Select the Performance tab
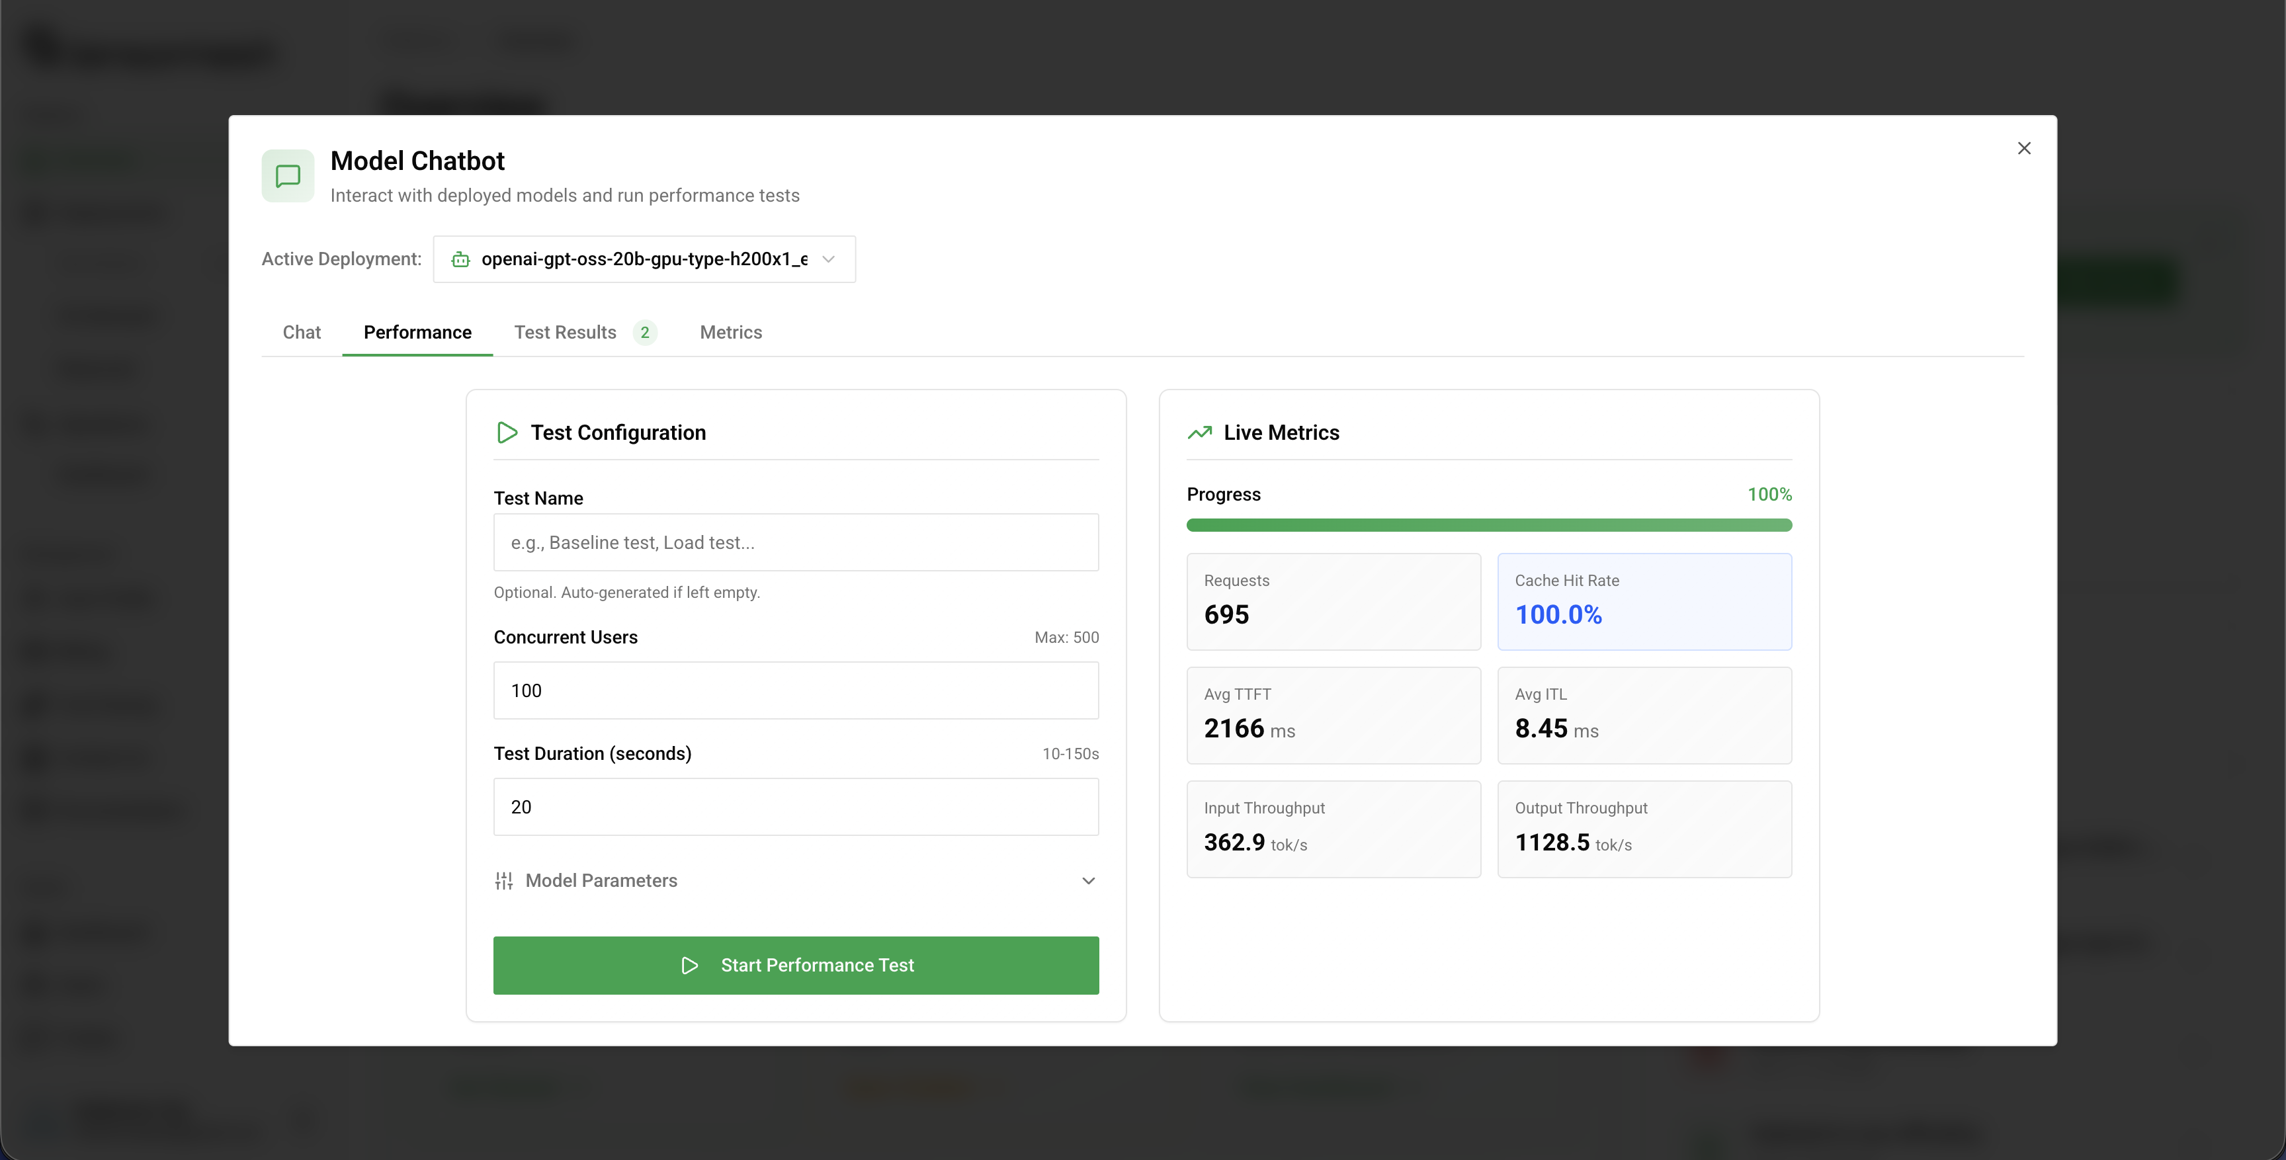Screen dimensions: 2286x1160 pos(417,332)
